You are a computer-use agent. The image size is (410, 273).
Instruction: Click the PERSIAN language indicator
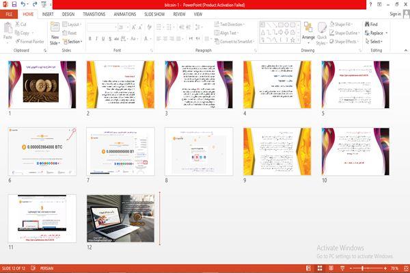click(x=46, y=268)
